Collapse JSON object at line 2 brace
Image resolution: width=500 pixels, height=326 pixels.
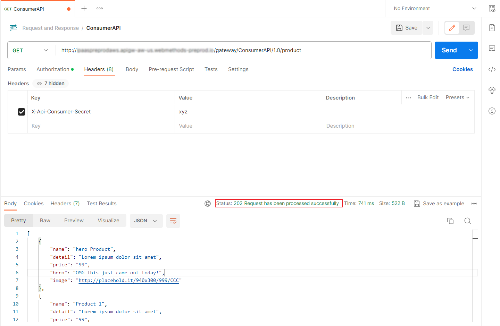(40, 241)
